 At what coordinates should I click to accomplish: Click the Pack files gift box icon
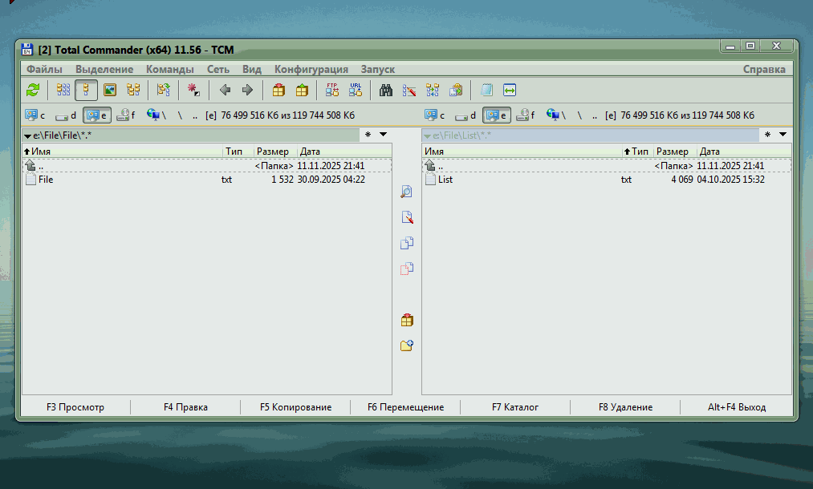pos(278,90)
